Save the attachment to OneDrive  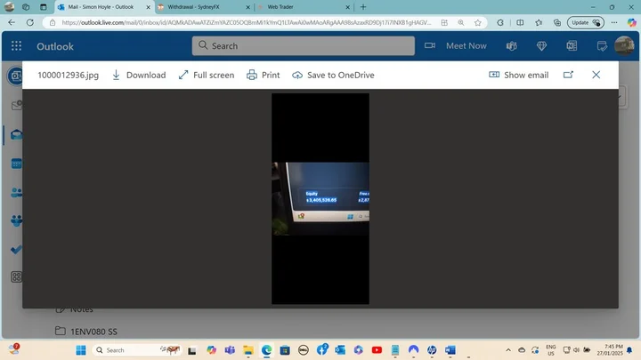[333, 76]
